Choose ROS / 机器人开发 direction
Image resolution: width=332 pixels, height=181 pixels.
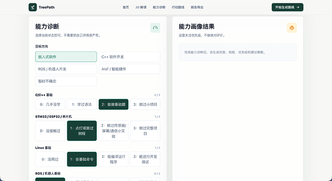point(66,69)
